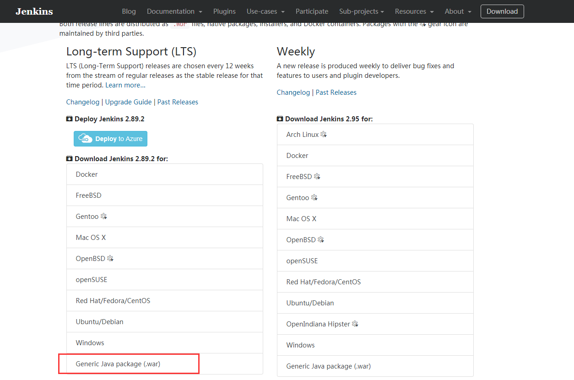This screenshot has height=380, width=574.
Task: Select the Weekly Gentoo download
Action: pos(375,198)
